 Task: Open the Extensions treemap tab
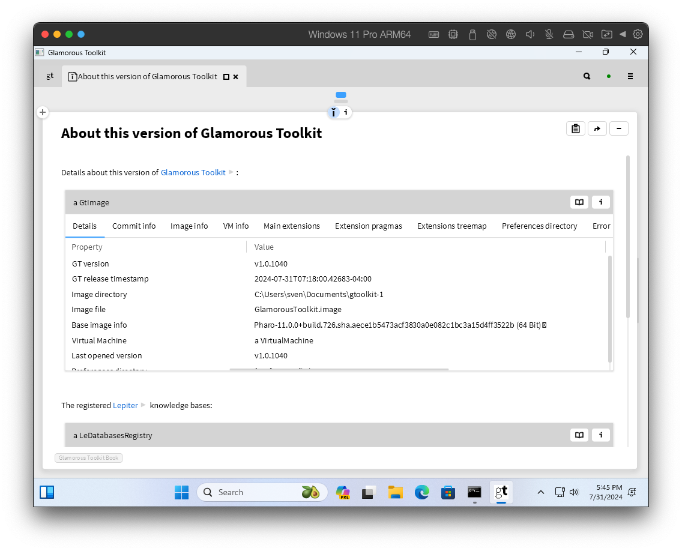click(452, 226)
